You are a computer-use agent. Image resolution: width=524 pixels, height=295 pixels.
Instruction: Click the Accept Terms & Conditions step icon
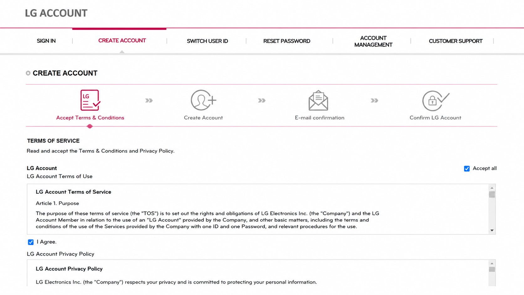point(90,100)
